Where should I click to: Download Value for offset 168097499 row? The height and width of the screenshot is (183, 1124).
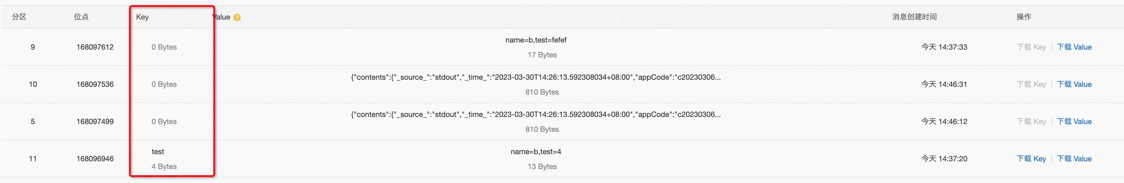click(x=1074, y=122)
